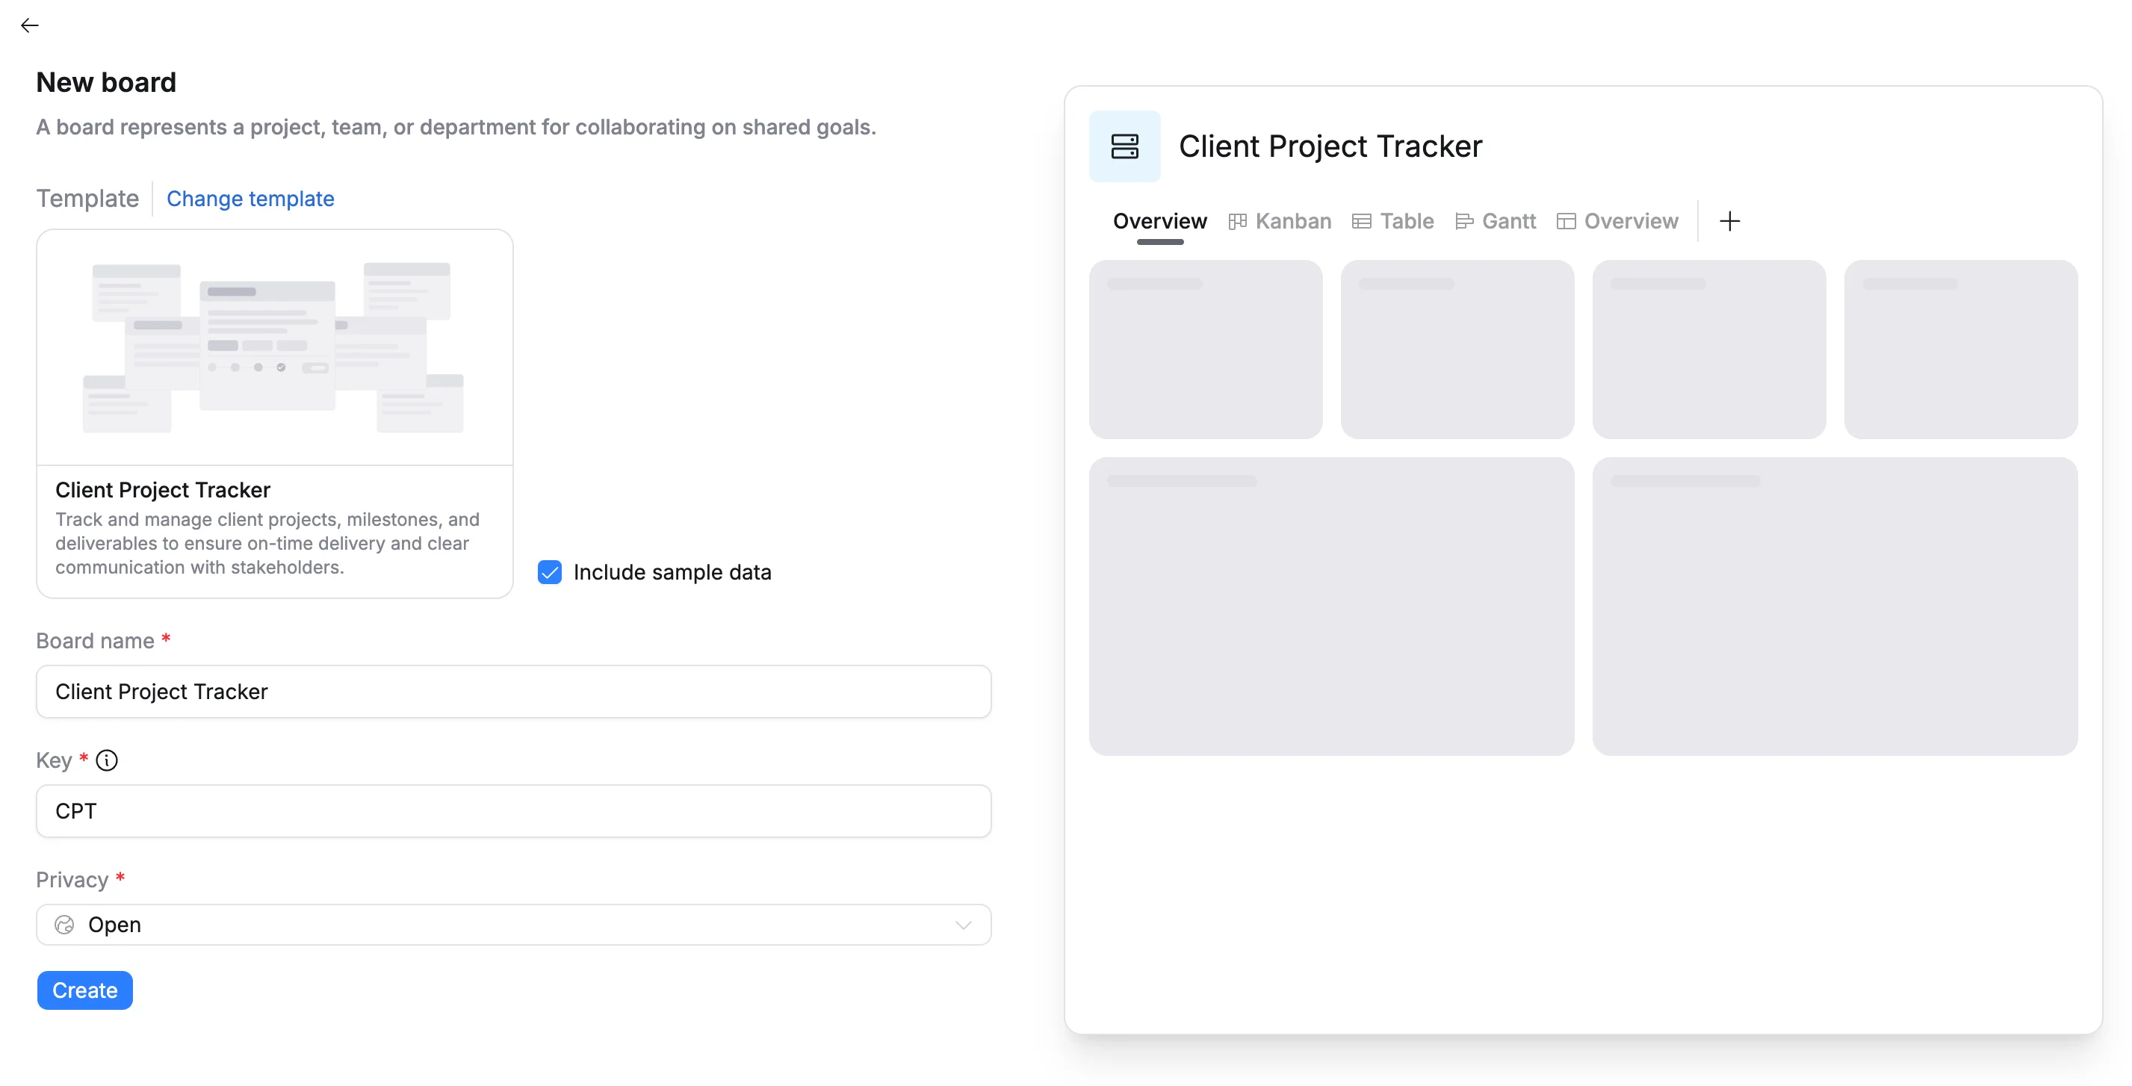This screenshot has width=2132, height=1086.
Task: Select the Client Project Tracker template thumbnail
Action: pyautogui.click(x=274, y=347)
